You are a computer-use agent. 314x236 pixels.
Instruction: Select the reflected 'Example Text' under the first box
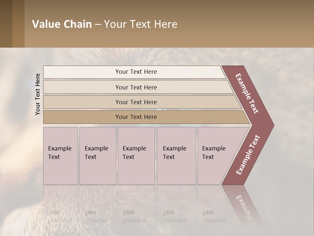tap(60, 217)
